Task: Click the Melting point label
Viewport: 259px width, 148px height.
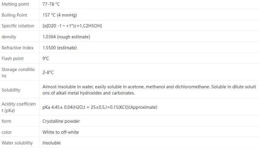Action: 15,4
